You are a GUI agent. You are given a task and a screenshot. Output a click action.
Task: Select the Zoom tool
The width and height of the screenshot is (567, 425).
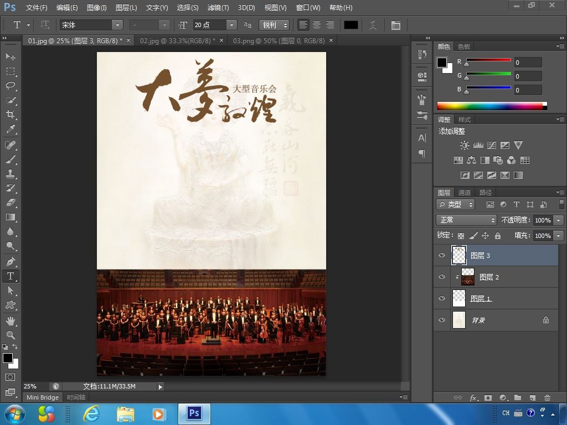[11, 335]
